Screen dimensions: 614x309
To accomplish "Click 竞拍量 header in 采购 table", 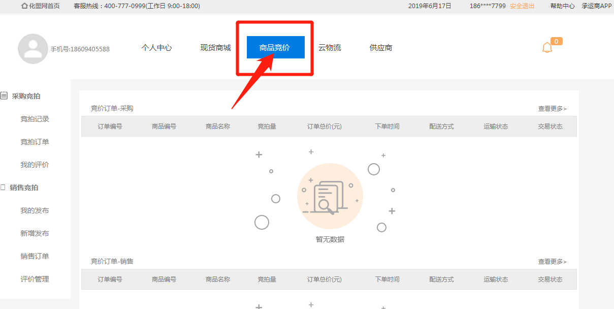I will pyautogui.click(x=267, y=127).
